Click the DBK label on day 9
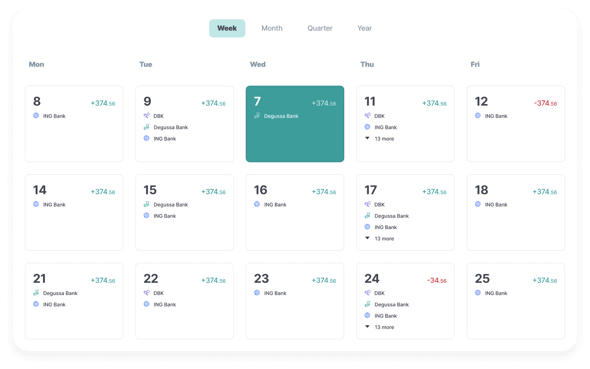The height and width of the screenshot is (369, 590). point(158,116)
